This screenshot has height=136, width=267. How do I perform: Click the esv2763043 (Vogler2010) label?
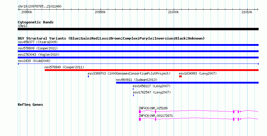pos(39,55)
